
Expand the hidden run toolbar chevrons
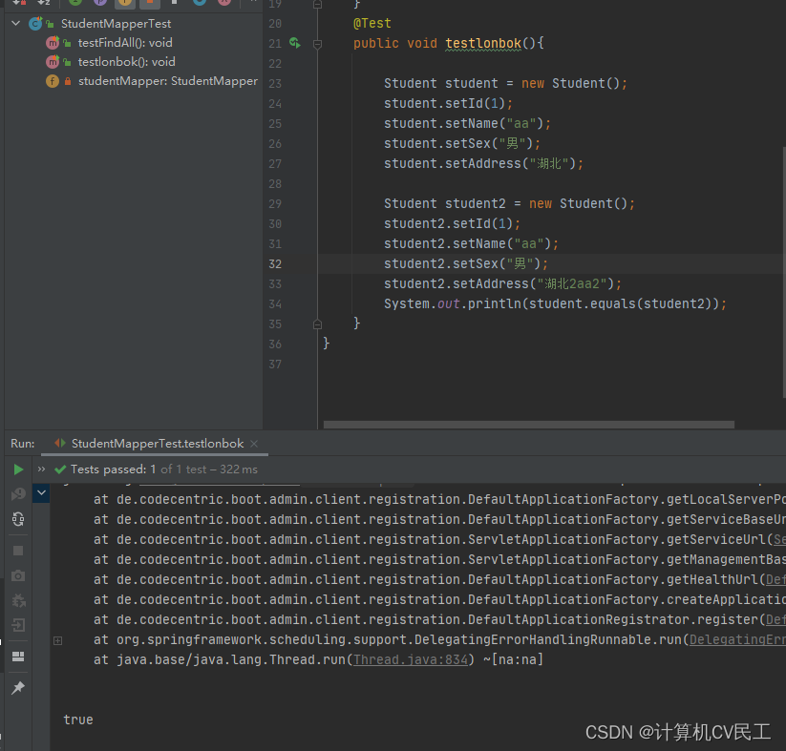click(41, 469)
